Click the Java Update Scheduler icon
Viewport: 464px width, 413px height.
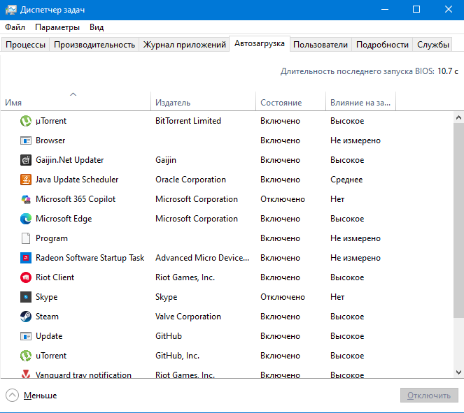point(26,180)
